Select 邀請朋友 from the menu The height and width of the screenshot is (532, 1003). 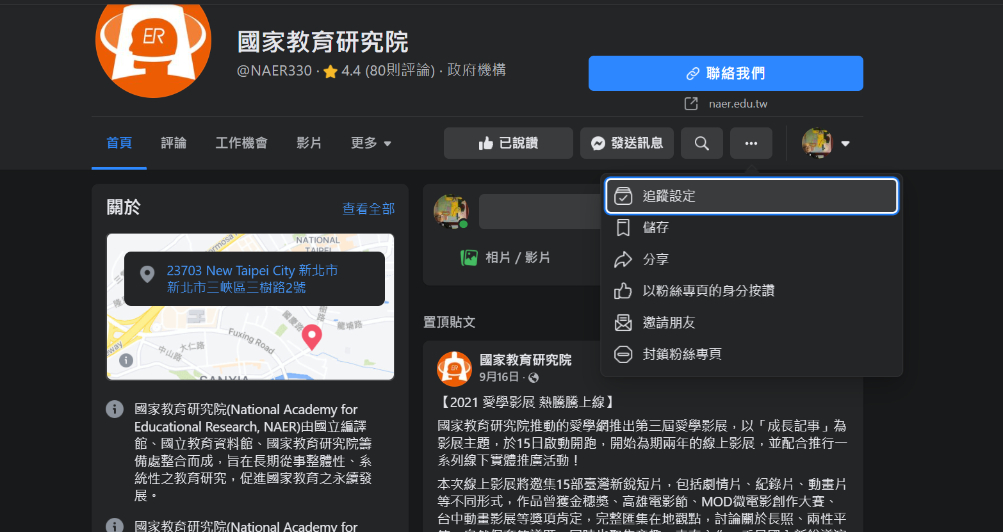751,323
